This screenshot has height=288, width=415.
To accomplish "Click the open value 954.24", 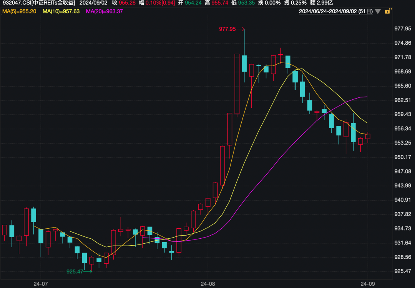I will (193, 3).
